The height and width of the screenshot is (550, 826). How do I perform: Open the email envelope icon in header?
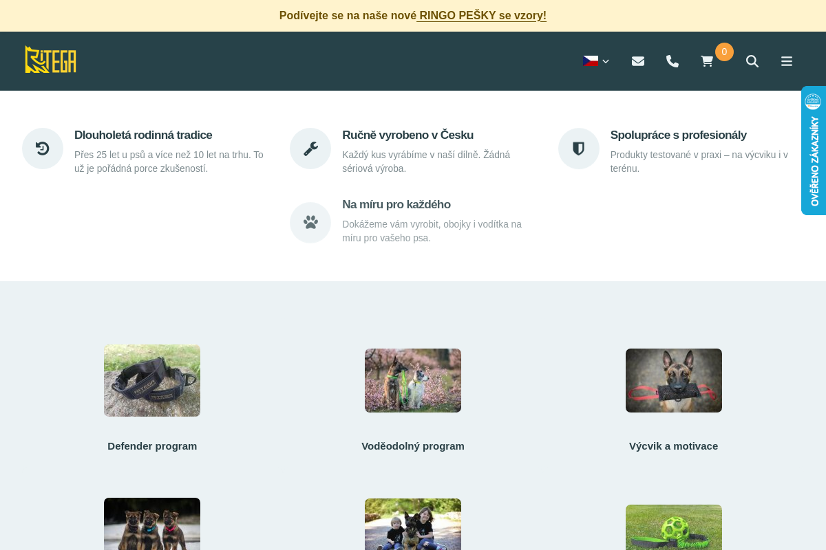638,61
